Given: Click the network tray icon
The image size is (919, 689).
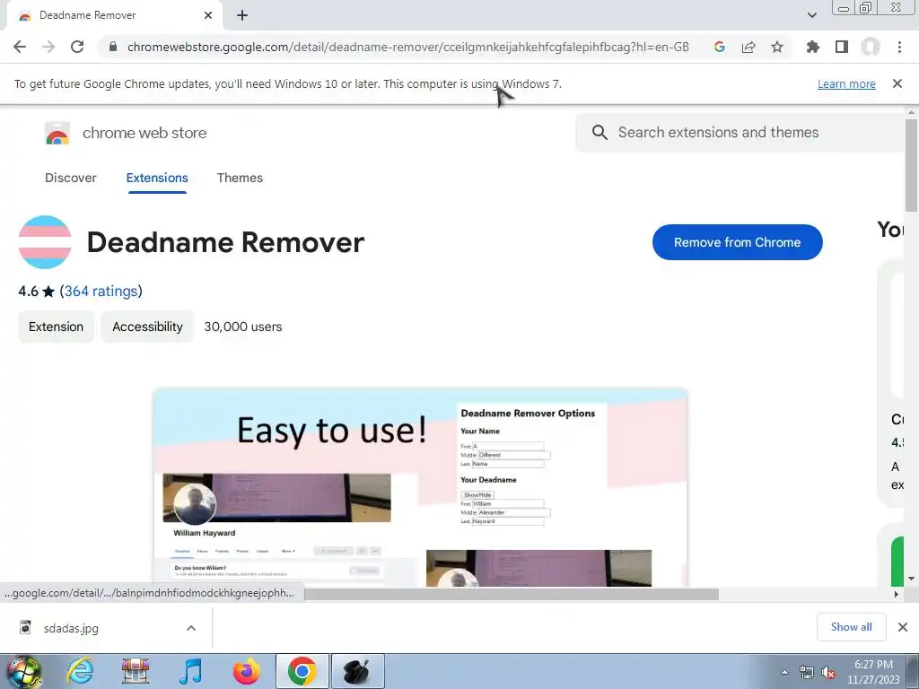Looking at the screenshot, I should [x=807, y=672].
